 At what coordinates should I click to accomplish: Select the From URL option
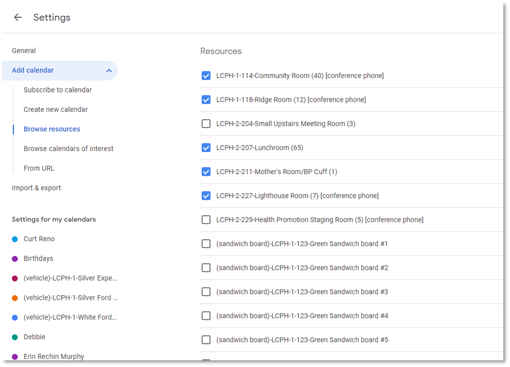pyautogui.click(x=39, y=168)
